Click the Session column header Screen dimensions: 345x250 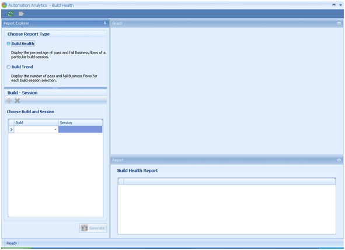pos(81,122)
